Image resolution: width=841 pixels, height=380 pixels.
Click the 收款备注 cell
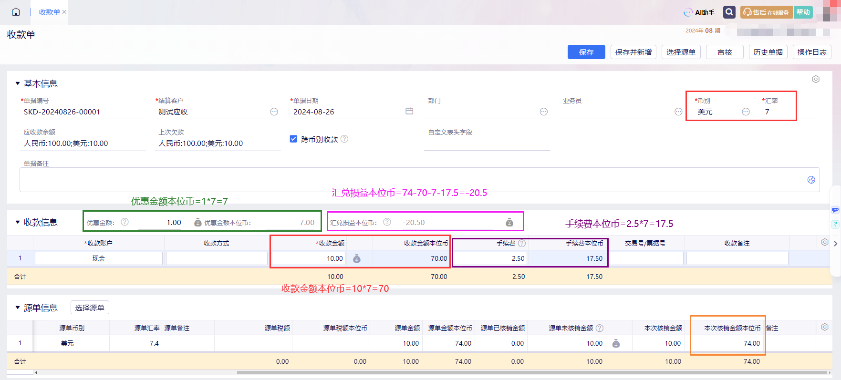(x=737, y=258)
